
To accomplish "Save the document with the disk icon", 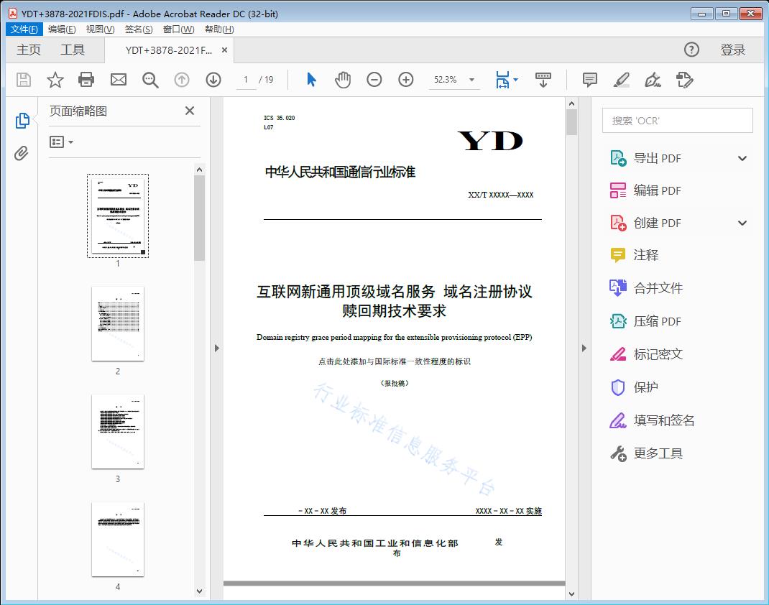I will click(x=22, y=80).
